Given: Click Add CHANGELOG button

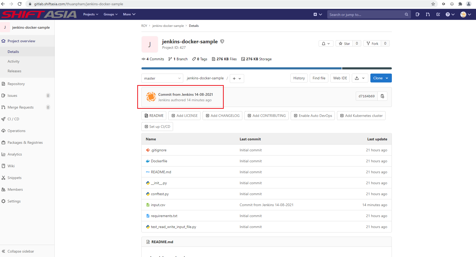Looking at the screenshot, I should point(222,116).
